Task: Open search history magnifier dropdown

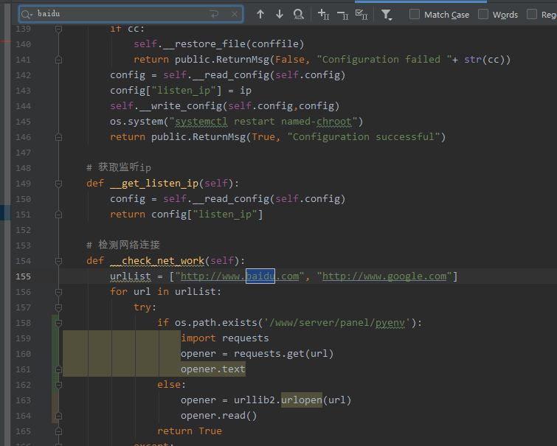Action: click(x=27, y=14)
